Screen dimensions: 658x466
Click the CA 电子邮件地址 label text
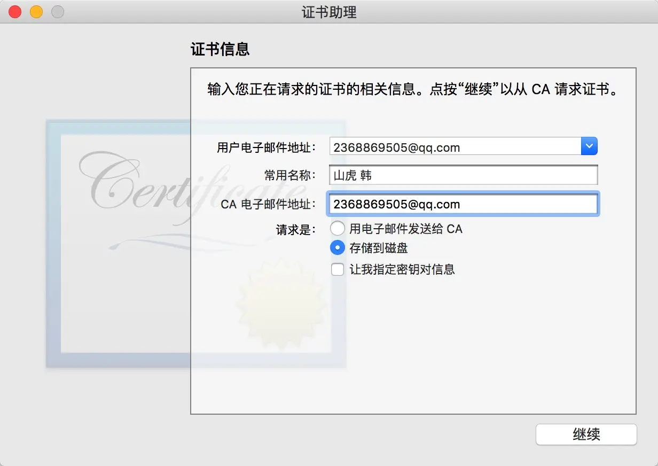[x=269, y=204]
